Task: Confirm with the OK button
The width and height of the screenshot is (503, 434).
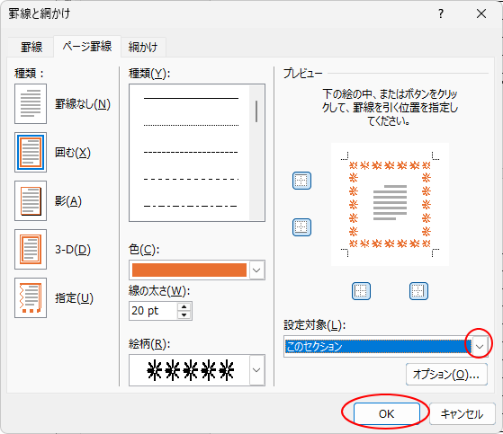Action: point(387,414)
